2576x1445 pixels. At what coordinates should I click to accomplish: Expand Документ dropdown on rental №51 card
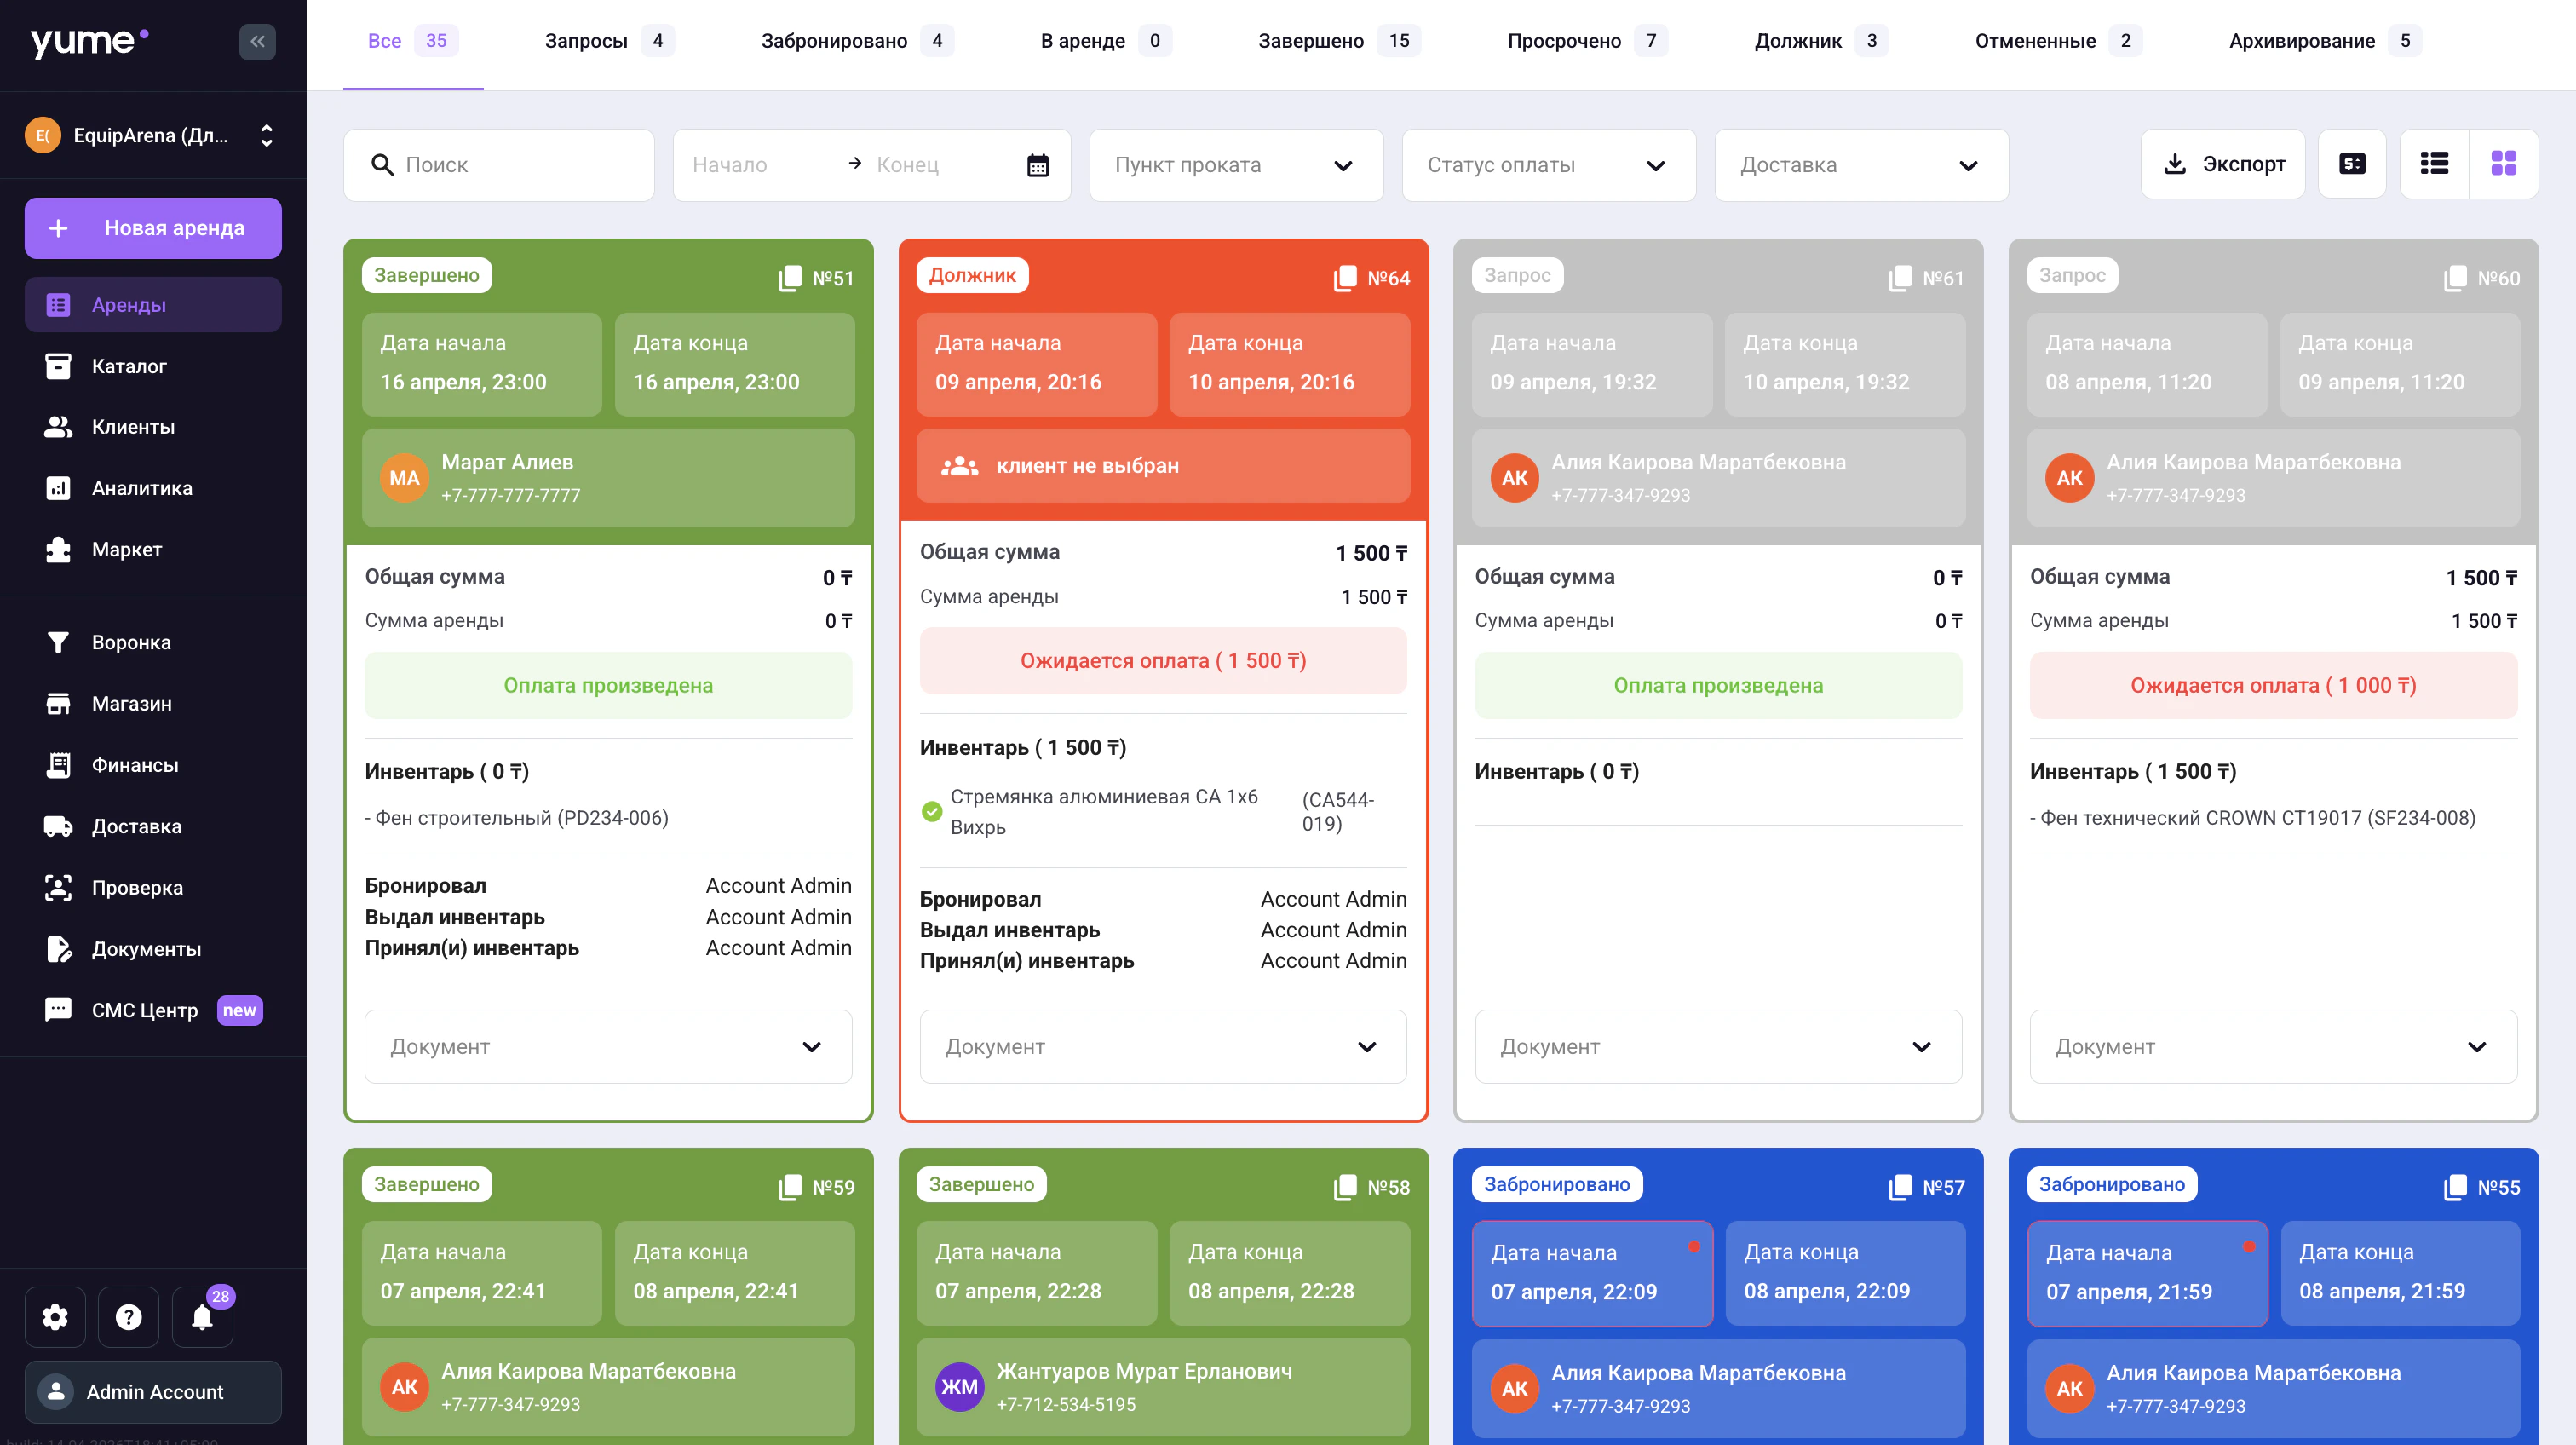[608, 1046]
